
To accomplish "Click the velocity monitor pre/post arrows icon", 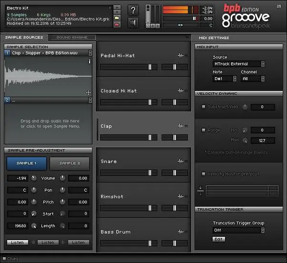I will (x=200, y=191).
